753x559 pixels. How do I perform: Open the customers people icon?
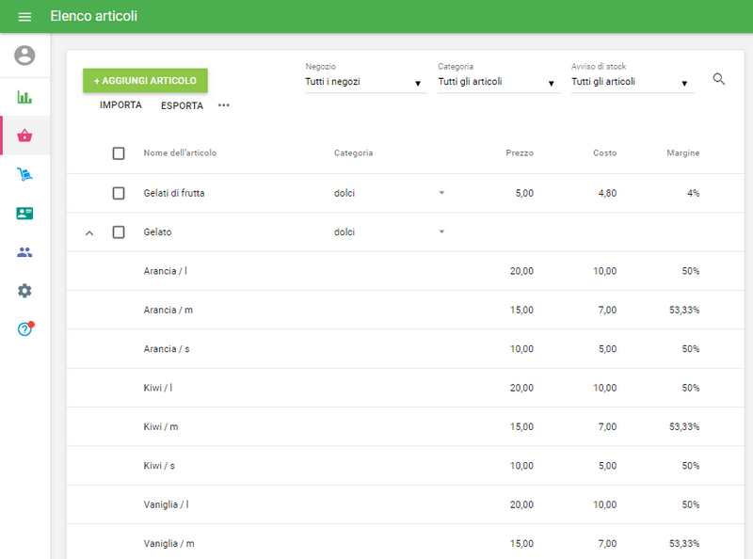[x=24, y=252]
